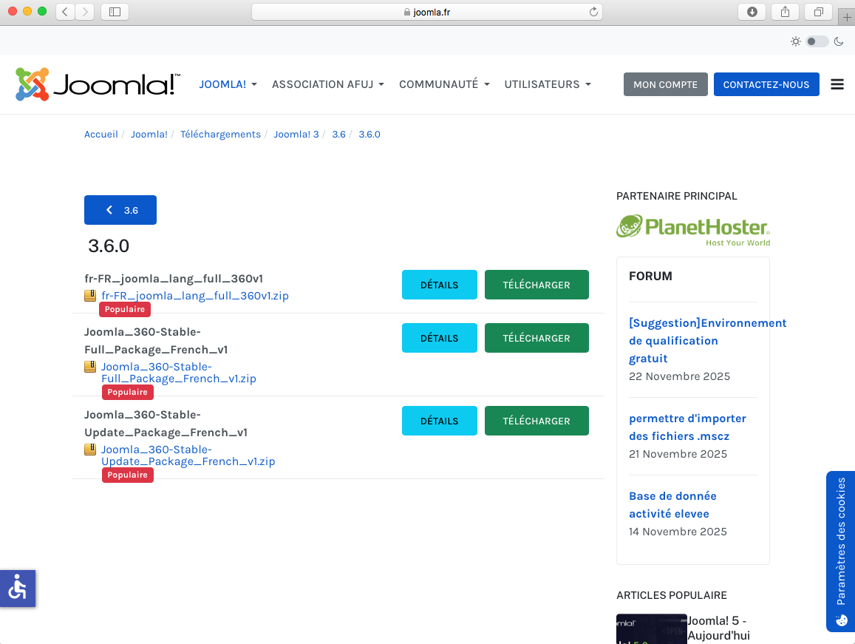This screenshot has width=855, height=644.
Task: Click the Safari show tabs overview icon
Action: [x=818, y=12]
